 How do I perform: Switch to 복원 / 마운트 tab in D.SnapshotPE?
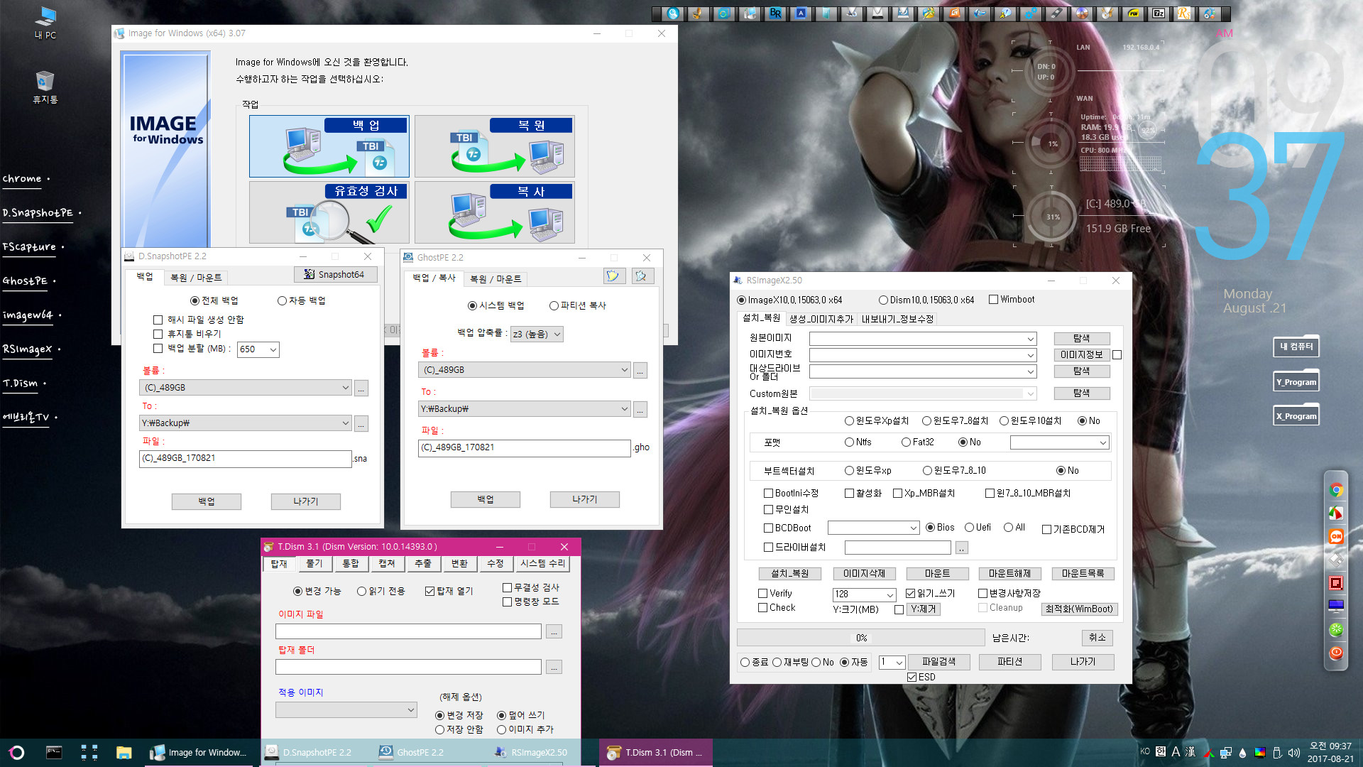196,278
